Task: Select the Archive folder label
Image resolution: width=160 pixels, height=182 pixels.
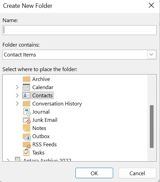Action: click(41, 79)
